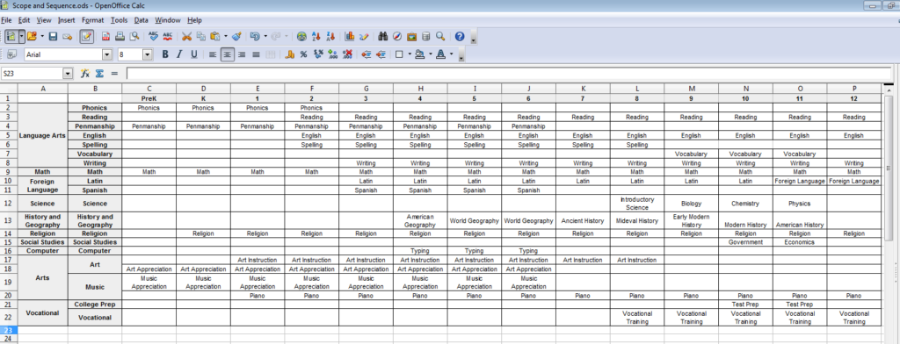The width and height of the screenshot is (900, 344).
Task: Select column header H
Action: tap(420, 89)
